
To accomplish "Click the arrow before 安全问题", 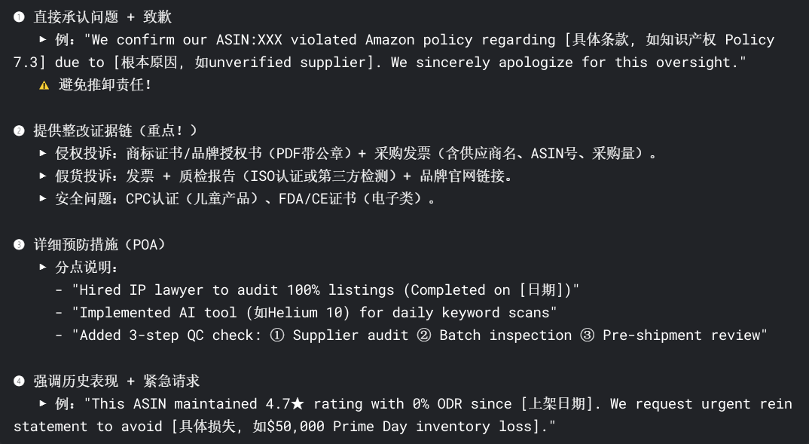I will tap(44, 198).
